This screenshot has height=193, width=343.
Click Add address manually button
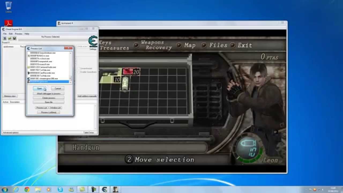click(x=87, y=96)
